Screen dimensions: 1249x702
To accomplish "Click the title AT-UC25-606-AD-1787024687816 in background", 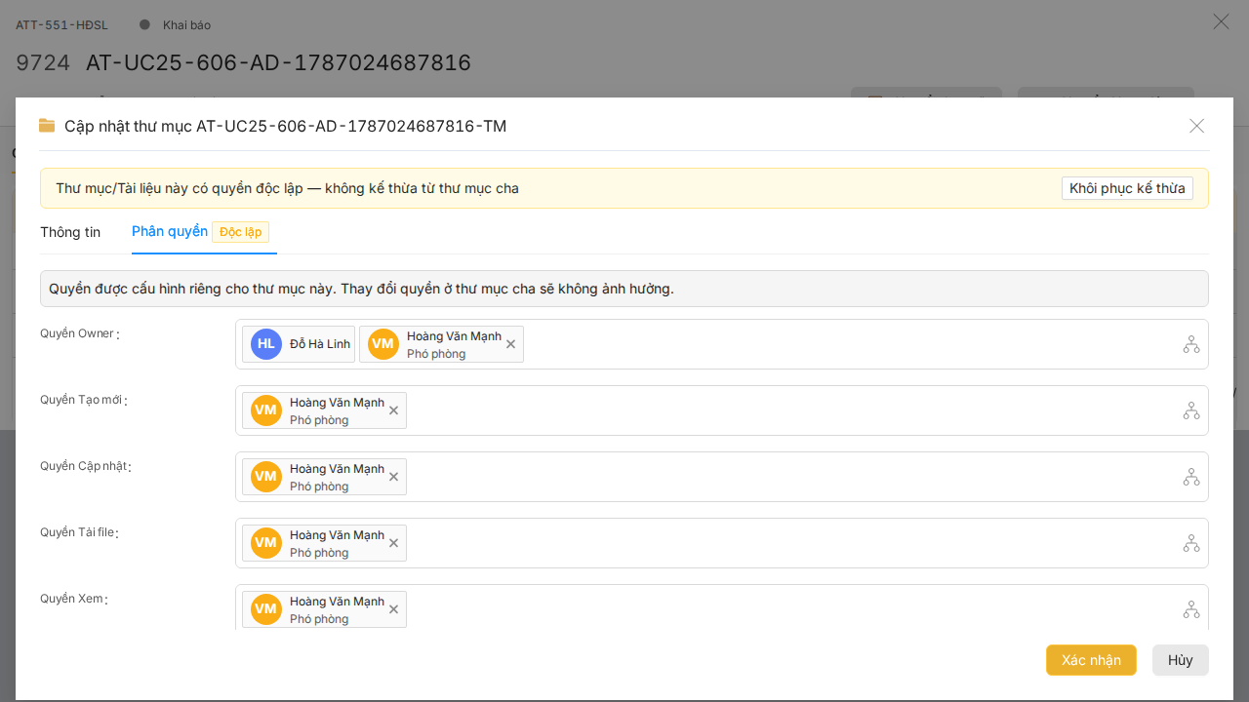I will (278, 63).
